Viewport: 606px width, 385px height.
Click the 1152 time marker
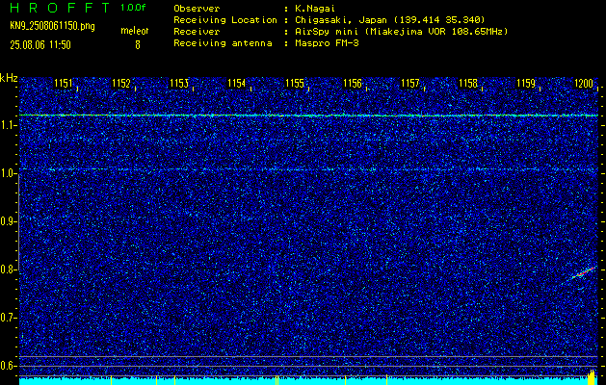click(x=121, y=83)
